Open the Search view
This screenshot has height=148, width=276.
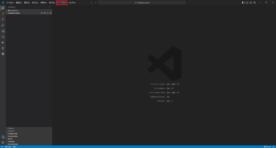coord(3,13)
